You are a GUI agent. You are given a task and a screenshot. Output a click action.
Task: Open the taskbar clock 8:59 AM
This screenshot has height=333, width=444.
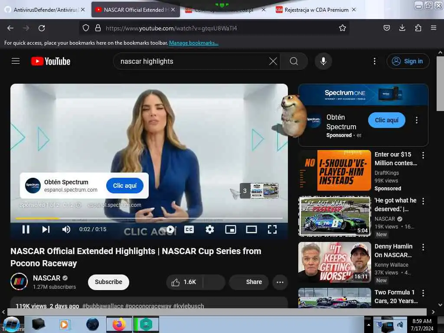[x=422, y=325]
